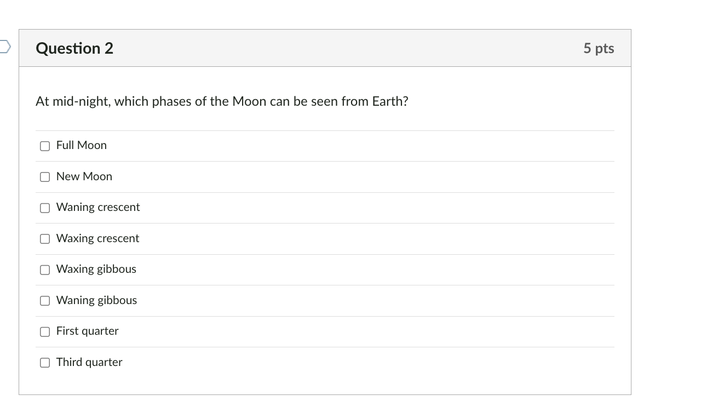724x412 pixels.
Task: Select the Full Moon answer text
Action: 81,145
